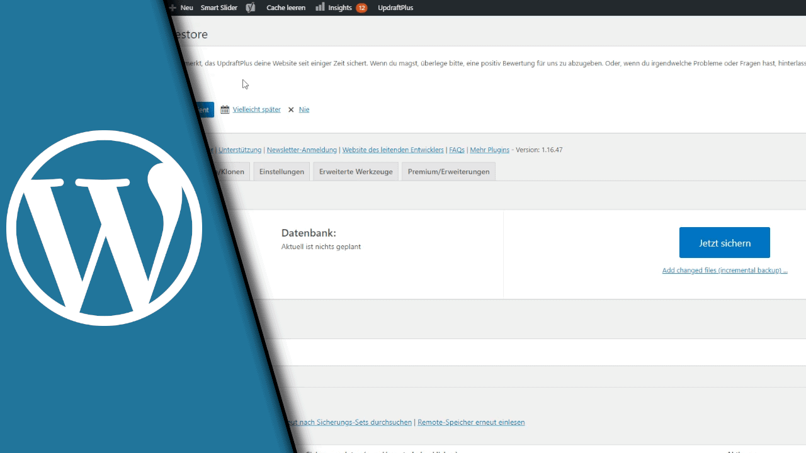The height and width of the screenshot is (453, 806).
Task: Open the Newsletter-Anmeldung link
Action: pyautogui.click(x=302, y=150)
